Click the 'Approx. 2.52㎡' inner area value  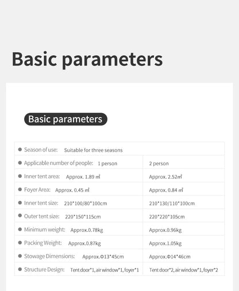[x=165, y=177]
